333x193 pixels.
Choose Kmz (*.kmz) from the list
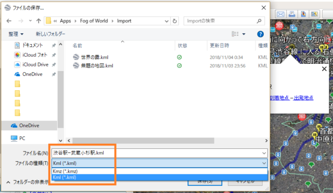(160, 171)
